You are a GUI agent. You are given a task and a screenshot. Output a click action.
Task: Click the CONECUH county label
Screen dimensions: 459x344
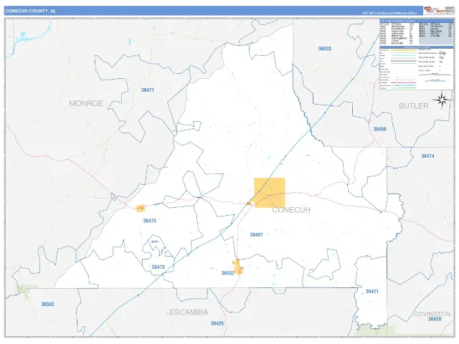291,210
